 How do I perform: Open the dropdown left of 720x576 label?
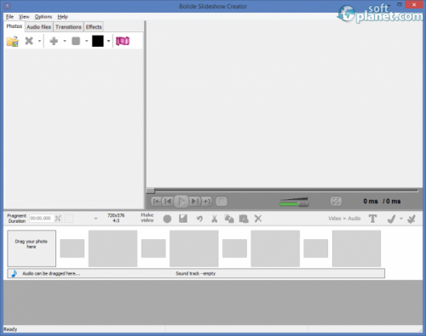[95, 219]
